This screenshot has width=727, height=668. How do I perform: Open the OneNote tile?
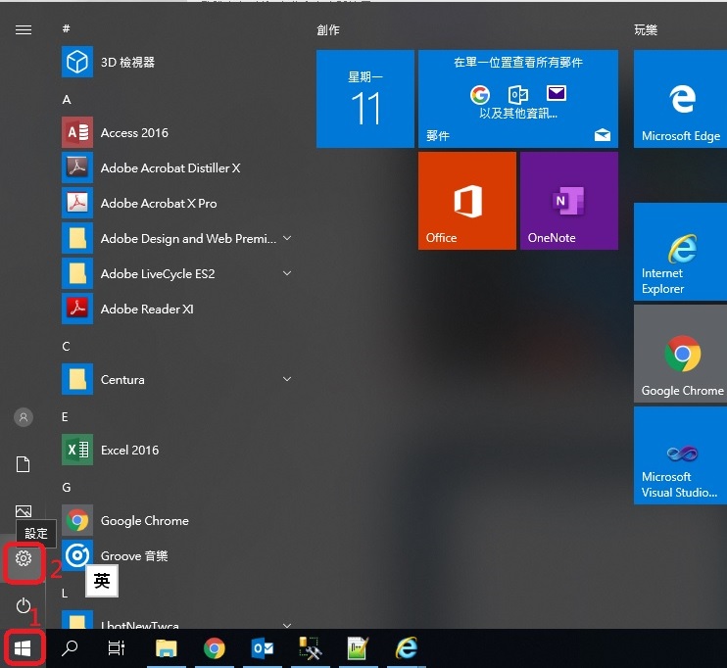point(569,201)
